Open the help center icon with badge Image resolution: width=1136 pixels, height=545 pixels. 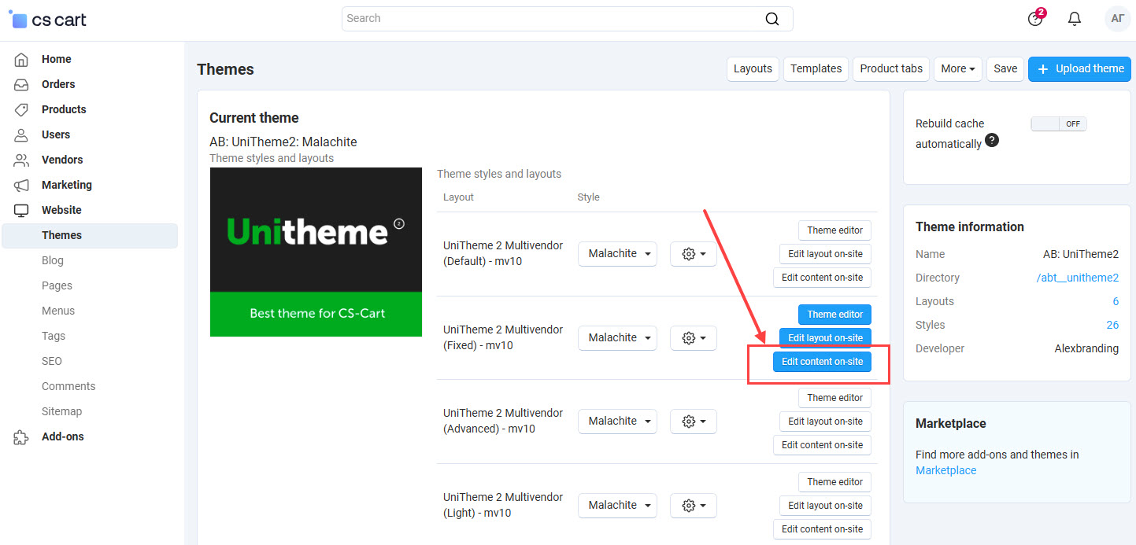(x=1036, y=18)
